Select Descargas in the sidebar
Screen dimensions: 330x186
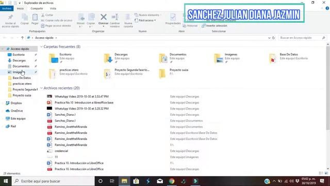point(19,60)
